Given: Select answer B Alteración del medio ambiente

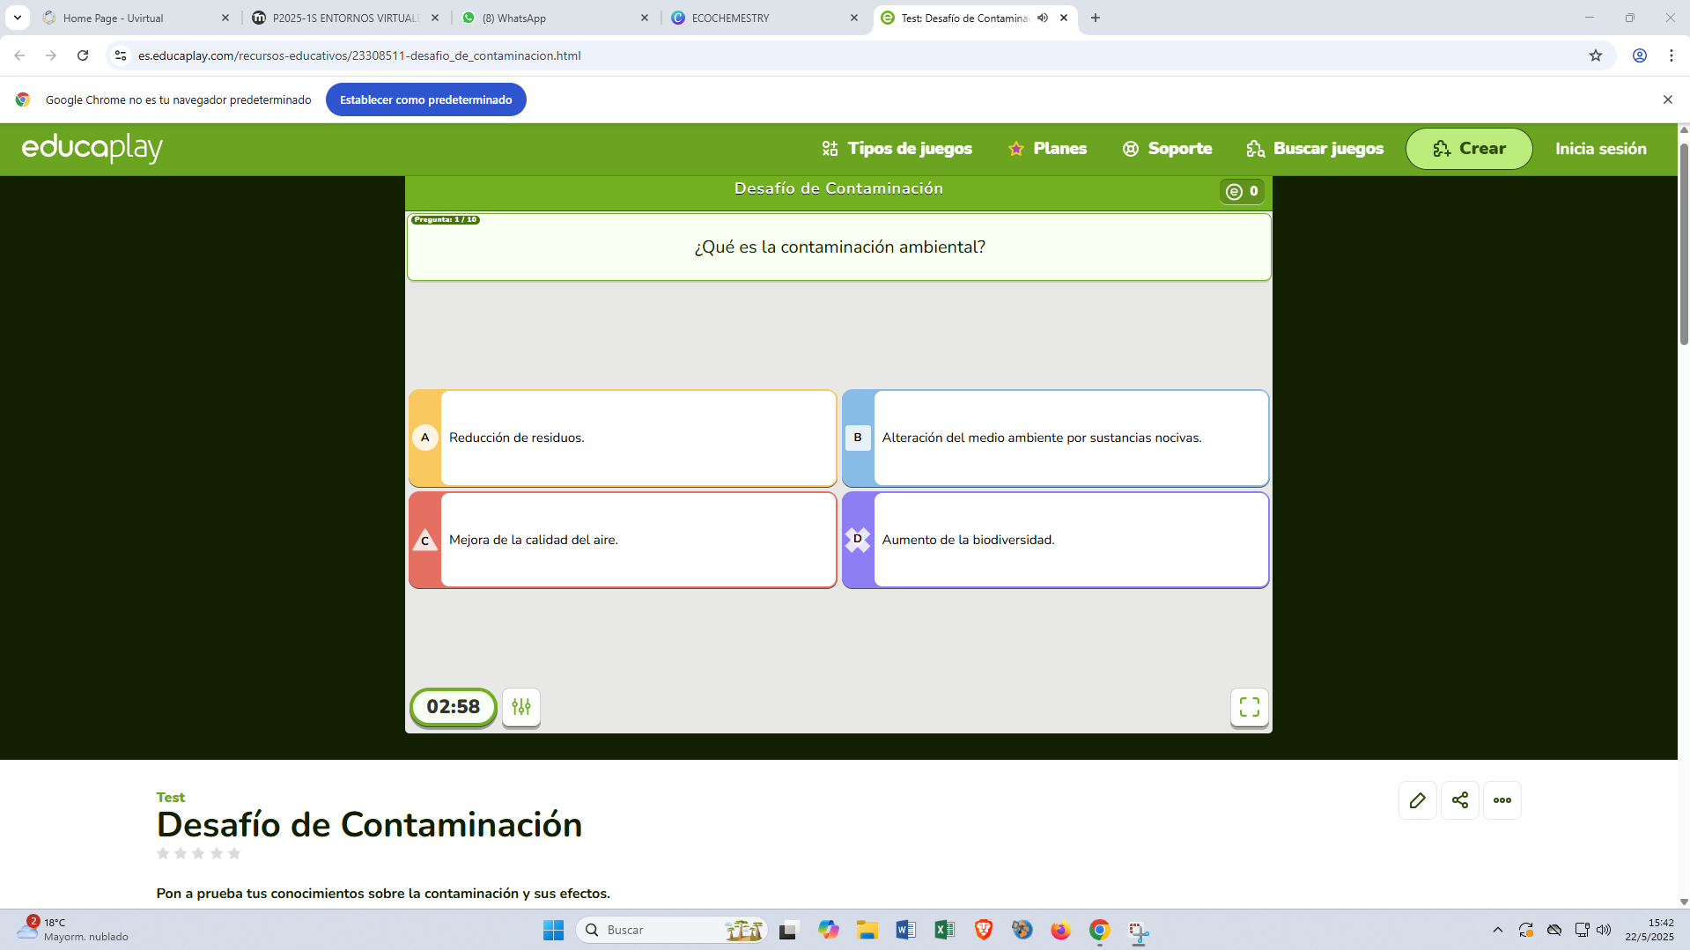Looking at the screenshot, I should tap(1055, 438).
